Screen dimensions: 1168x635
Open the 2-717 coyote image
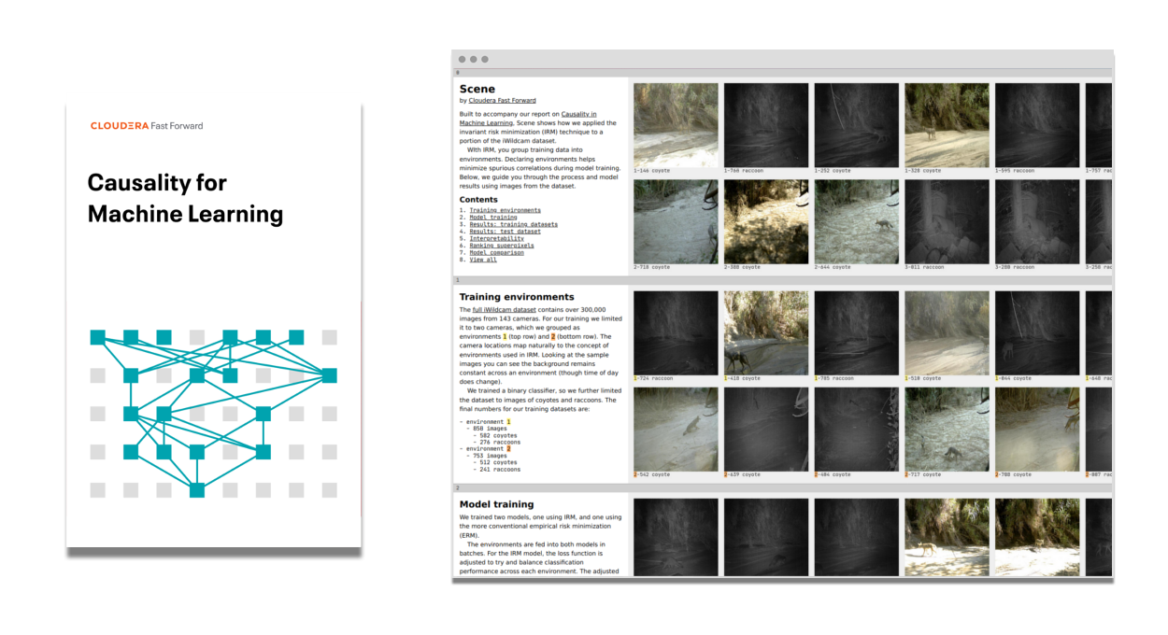pyautogui.click(x=947, y=429)
